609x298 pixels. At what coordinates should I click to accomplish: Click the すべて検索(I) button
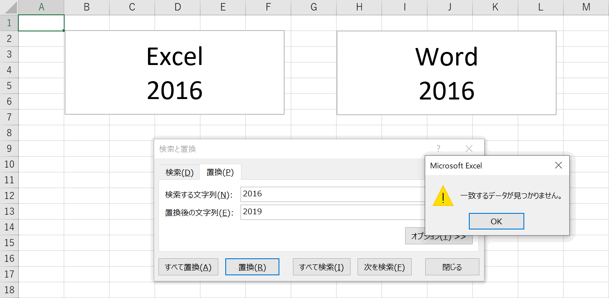point(321,267)
